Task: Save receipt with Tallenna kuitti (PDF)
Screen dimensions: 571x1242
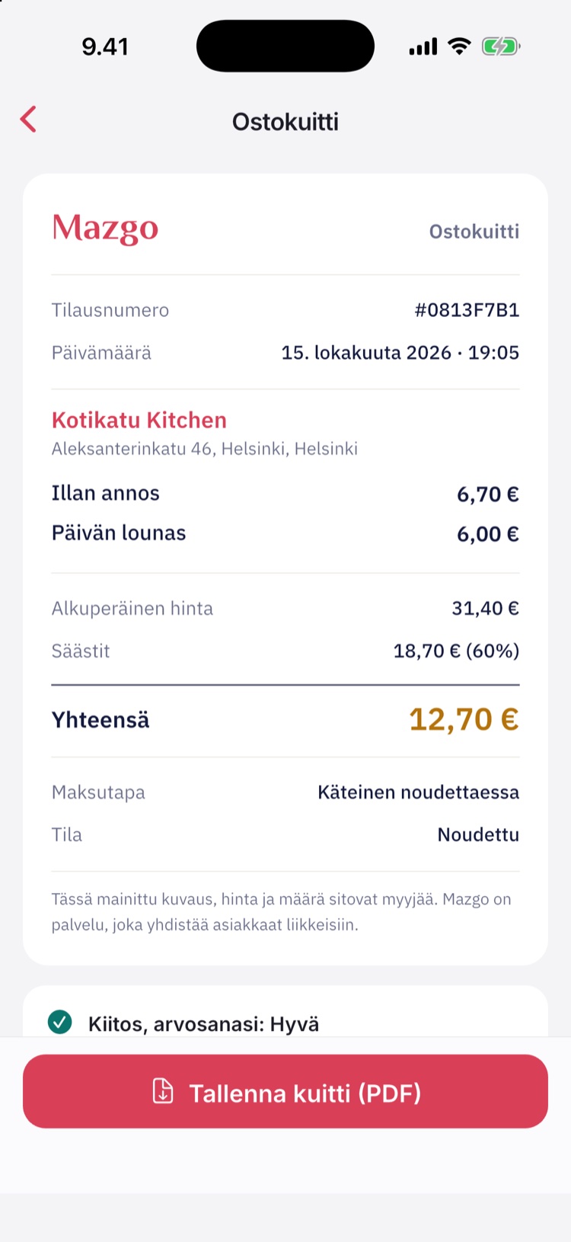Action: coord(285,1091)
